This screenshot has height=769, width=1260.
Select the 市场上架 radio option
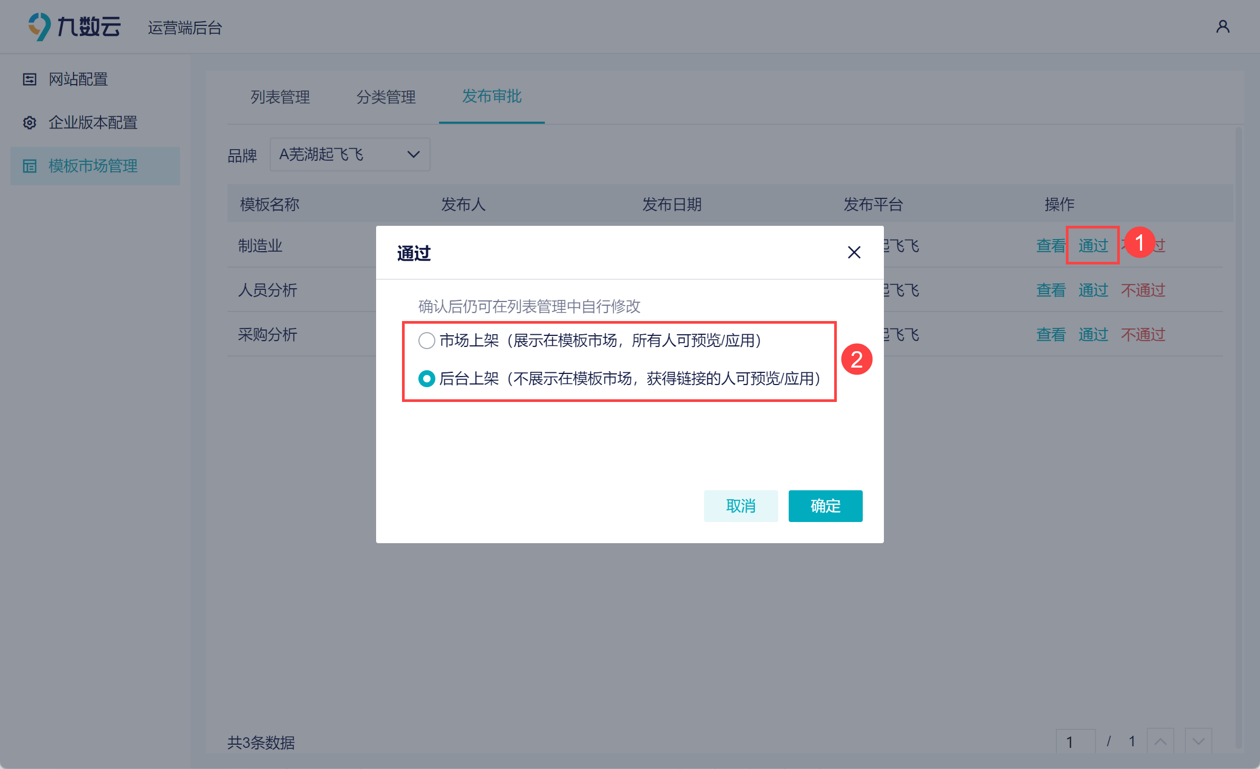tap(426, 341)
